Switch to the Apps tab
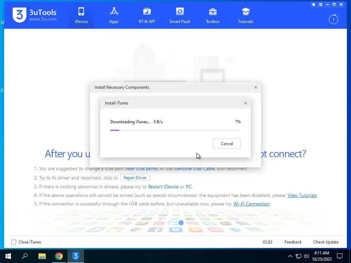Image resolution: width=351 pixels, height=263 pixels. (x=114, y=15)
